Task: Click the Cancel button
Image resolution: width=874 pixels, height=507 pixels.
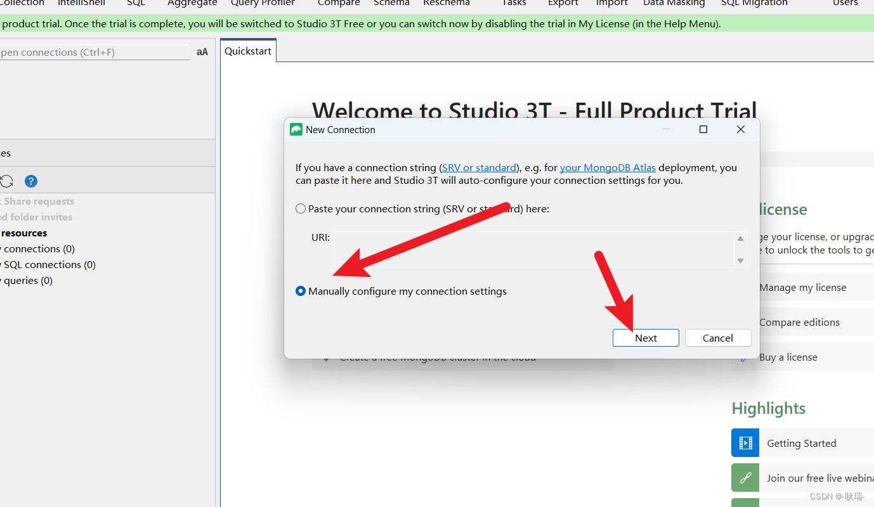Action: (718, 338)
